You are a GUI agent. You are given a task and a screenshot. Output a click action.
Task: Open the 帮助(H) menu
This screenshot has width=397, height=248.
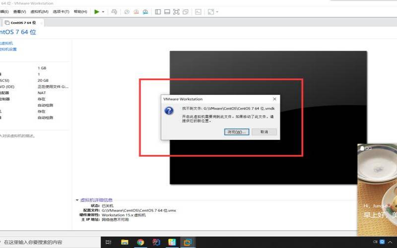pos(80,11)
